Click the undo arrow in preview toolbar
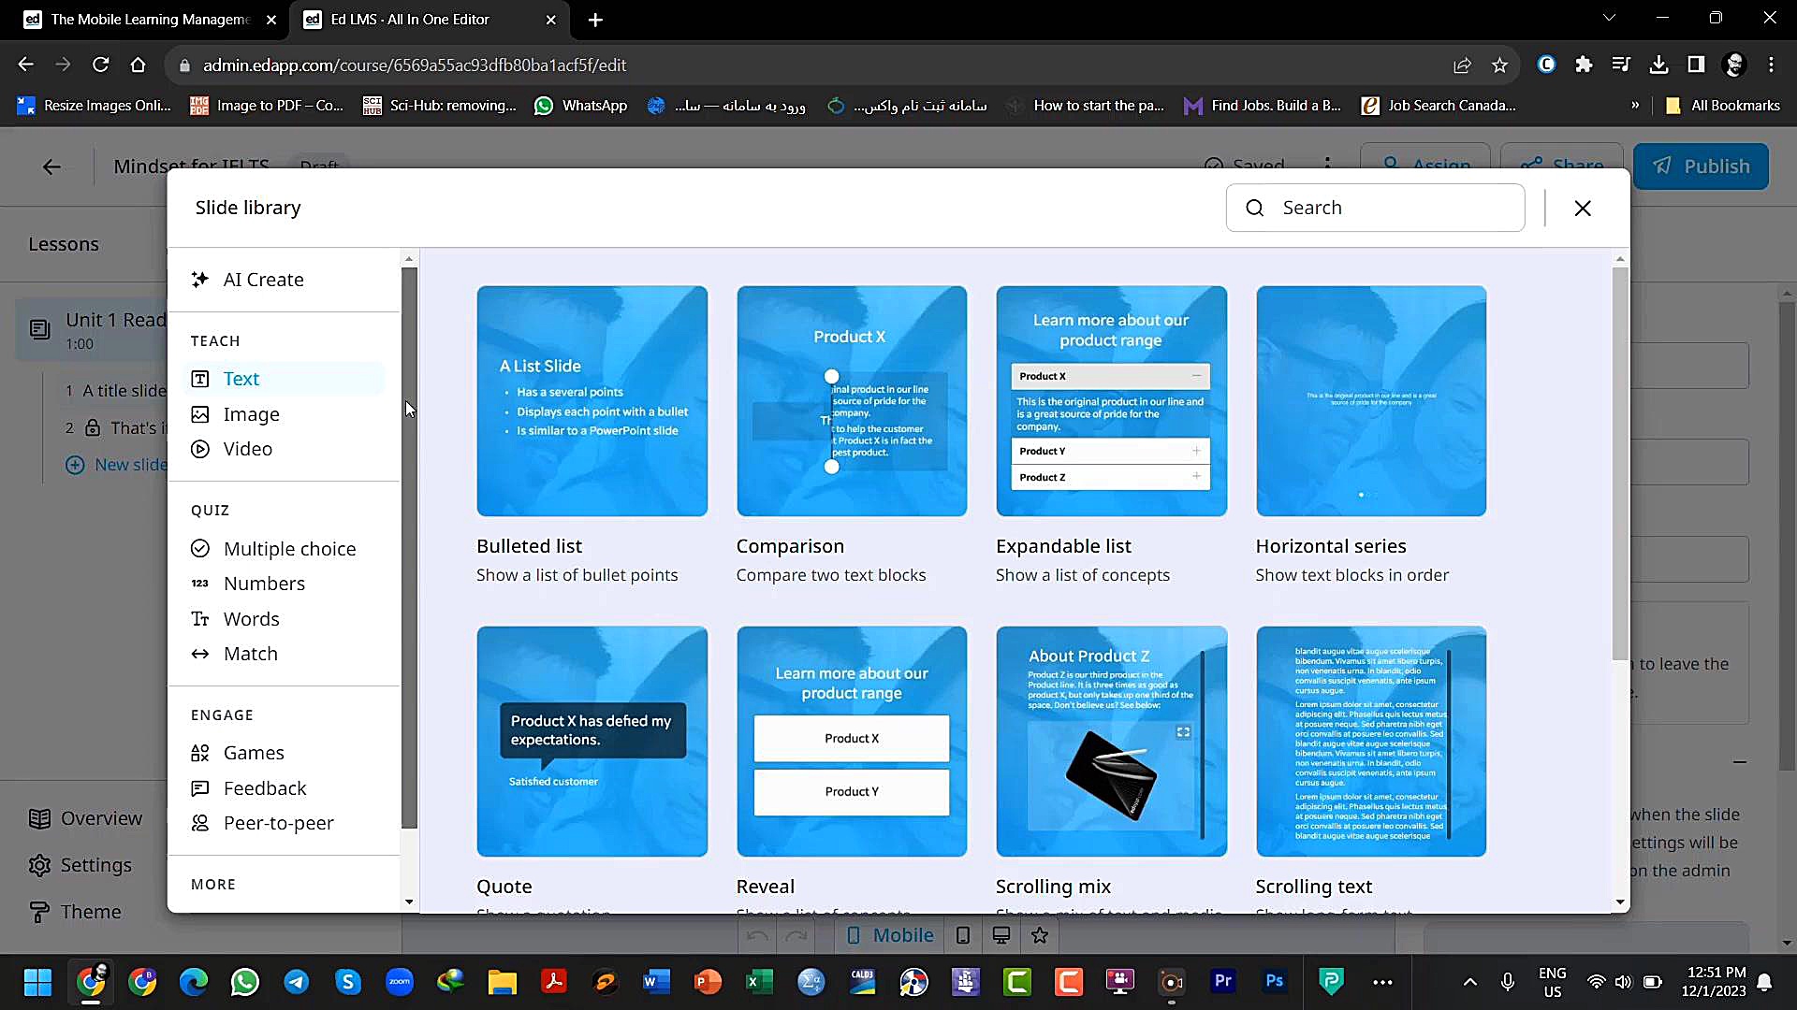The height and width of the screenshot is (1010, 1797). pyautogui.click(x=758, y=935)
